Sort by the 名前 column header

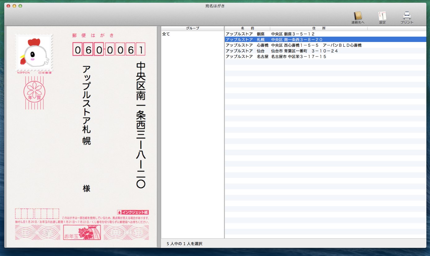[x=247, y=28]
